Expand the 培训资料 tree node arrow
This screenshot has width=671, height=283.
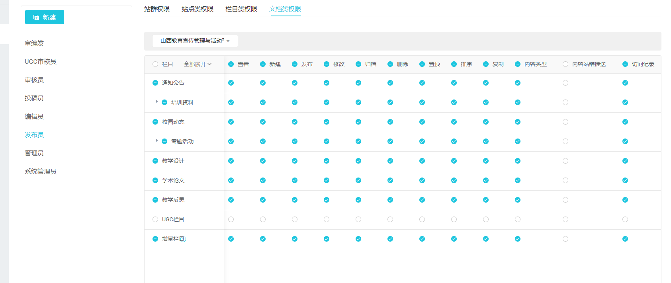157,102
